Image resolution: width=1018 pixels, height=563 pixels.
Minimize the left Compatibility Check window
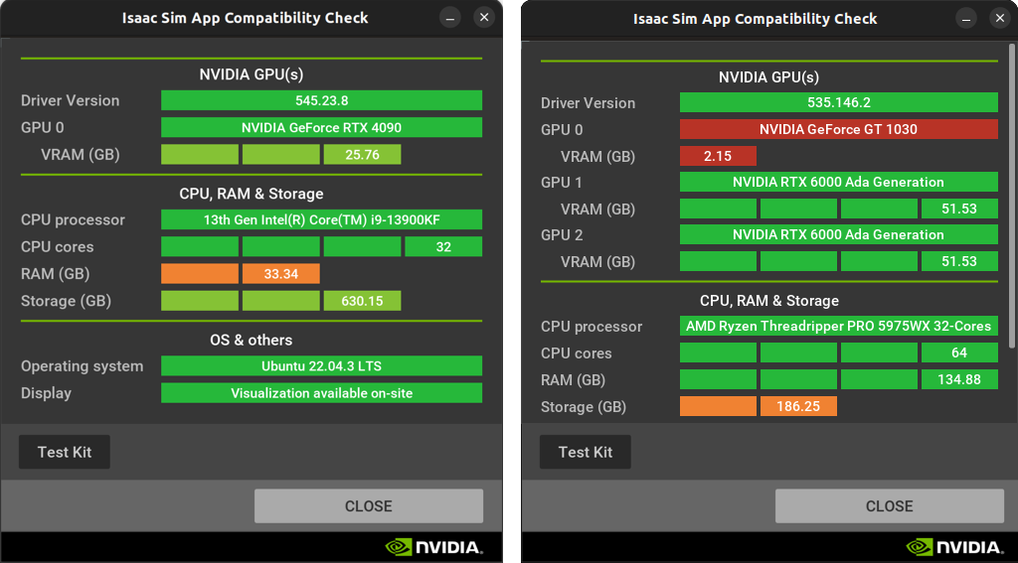coord(450,18)
